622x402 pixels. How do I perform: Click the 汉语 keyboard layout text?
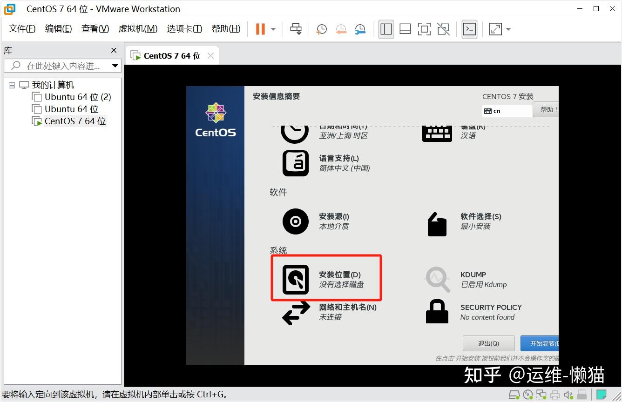[x=468, y=135]
